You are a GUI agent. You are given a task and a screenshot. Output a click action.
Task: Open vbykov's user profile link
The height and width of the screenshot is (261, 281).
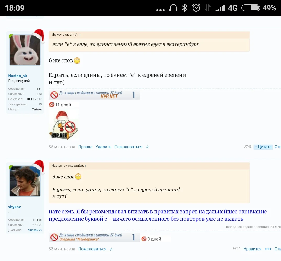pos(14,207)
